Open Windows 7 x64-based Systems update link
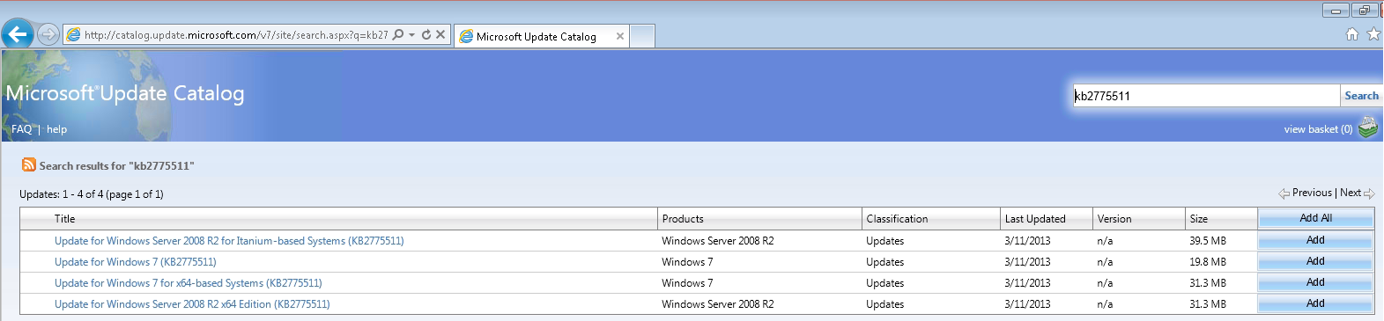This screenshot has width=1384, height=321. 188,283
